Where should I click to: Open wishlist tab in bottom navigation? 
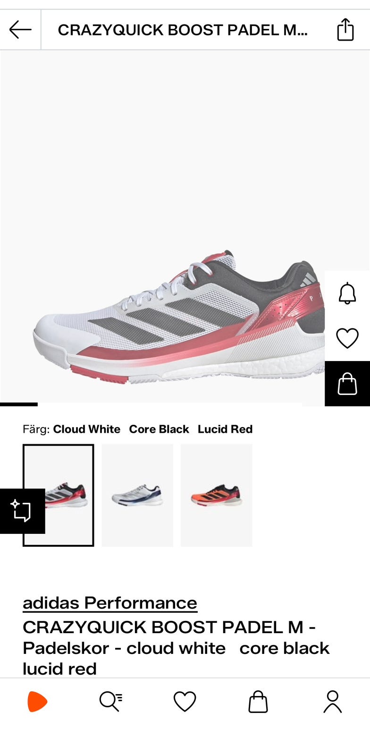pyautogui.click(x=185, y=701)
